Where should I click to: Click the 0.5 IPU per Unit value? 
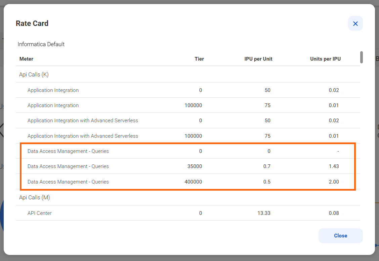coord(267,182)
